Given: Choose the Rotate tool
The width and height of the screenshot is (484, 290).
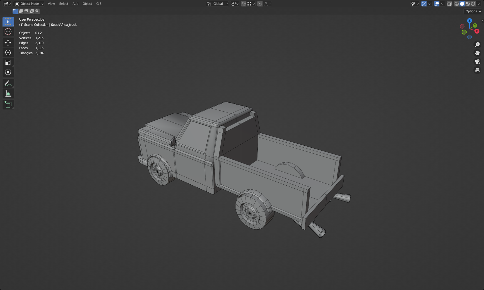Looking at the screenshot, I should point(8,53).
